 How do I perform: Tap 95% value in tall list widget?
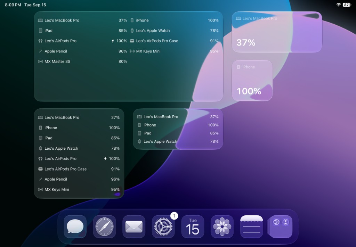115,189
